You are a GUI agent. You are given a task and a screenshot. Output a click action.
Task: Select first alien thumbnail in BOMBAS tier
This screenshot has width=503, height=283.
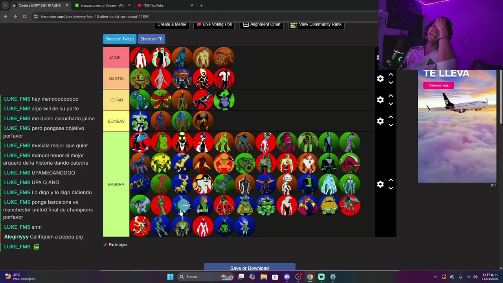coord(140,121)
